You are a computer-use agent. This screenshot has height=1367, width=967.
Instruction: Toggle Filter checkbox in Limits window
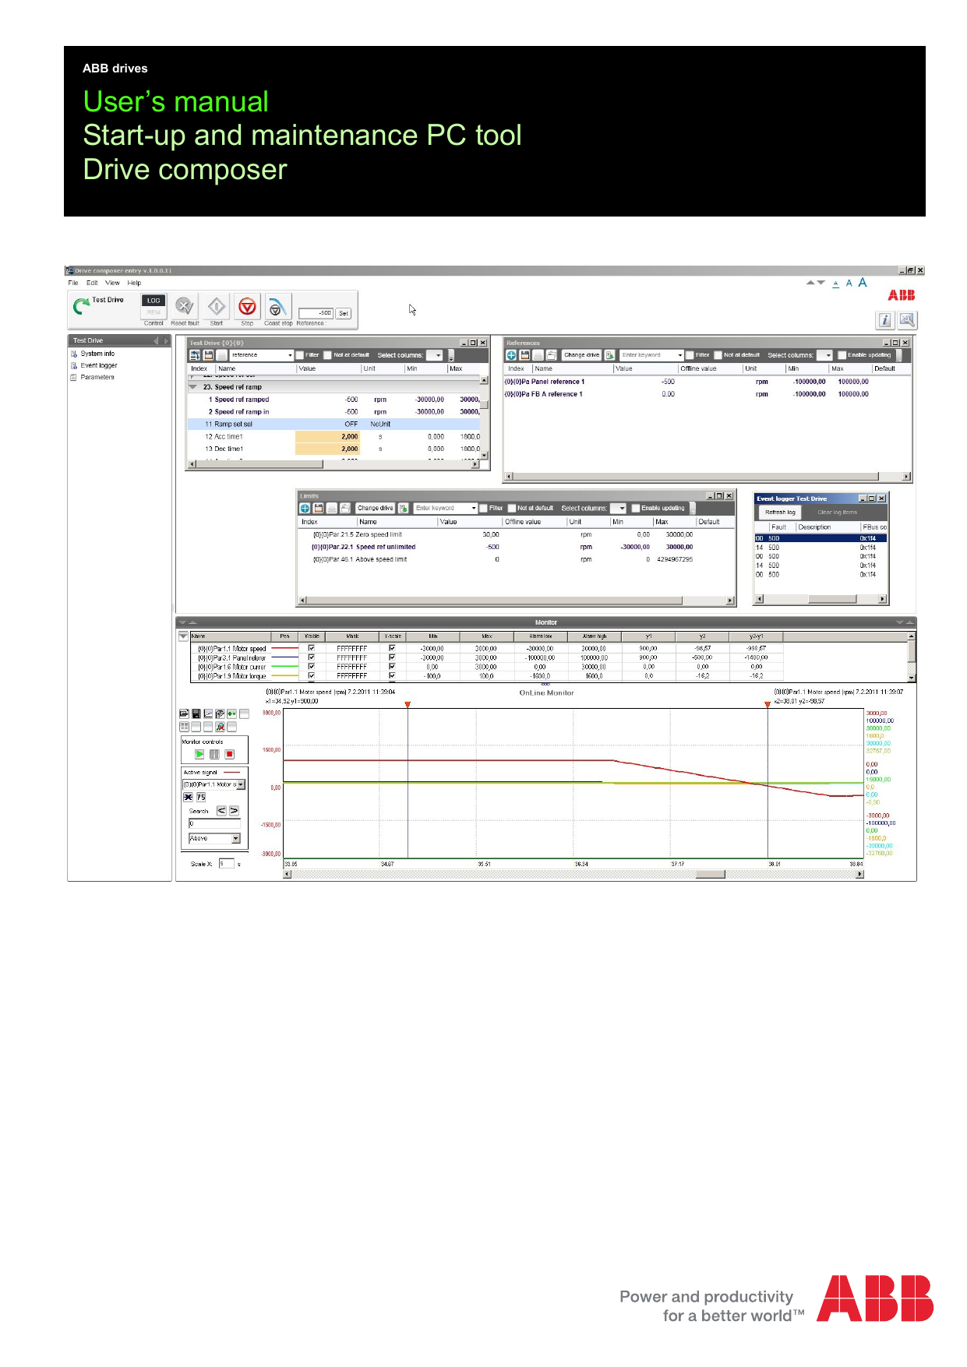(484, 509)
